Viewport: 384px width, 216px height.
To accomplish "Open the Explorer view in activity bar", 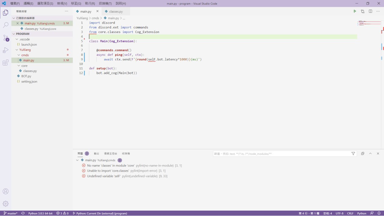I will pyautogui.click(x=5, y=13).
